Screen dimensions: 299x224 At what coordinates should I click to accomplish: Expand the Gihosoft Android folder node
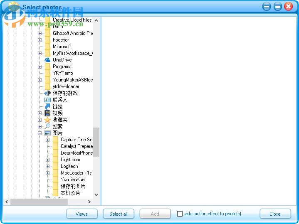[x=40, y=33]
